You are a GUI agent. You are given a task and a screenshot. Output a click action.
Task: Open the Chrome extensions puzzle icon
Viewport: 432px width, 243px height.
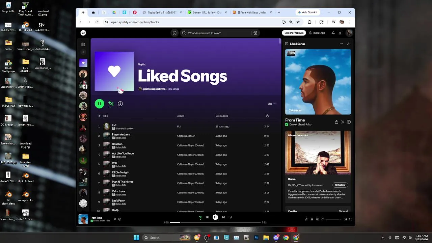pyautogui.click(x=309, y=22)
